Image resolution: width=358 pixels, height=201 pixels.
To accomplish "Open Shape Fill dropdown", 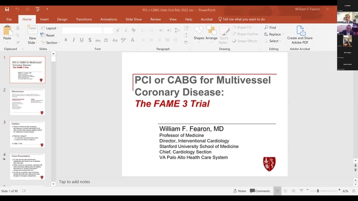I will (243, 27).
